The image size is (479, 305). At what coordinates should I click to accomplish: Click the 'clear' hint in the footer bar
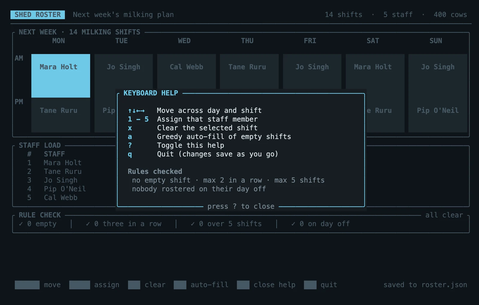tap(147, 285)
